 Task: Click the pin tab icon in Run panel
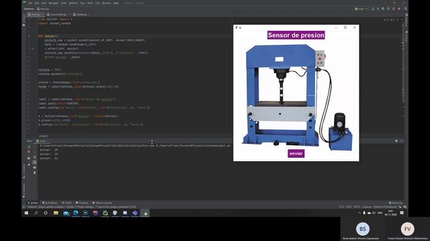pos(29,165)
